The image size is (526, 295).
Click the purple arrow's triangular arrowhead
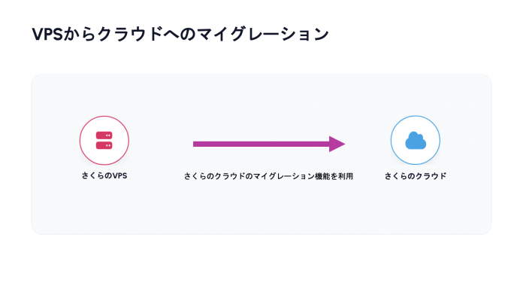(337, 144)
